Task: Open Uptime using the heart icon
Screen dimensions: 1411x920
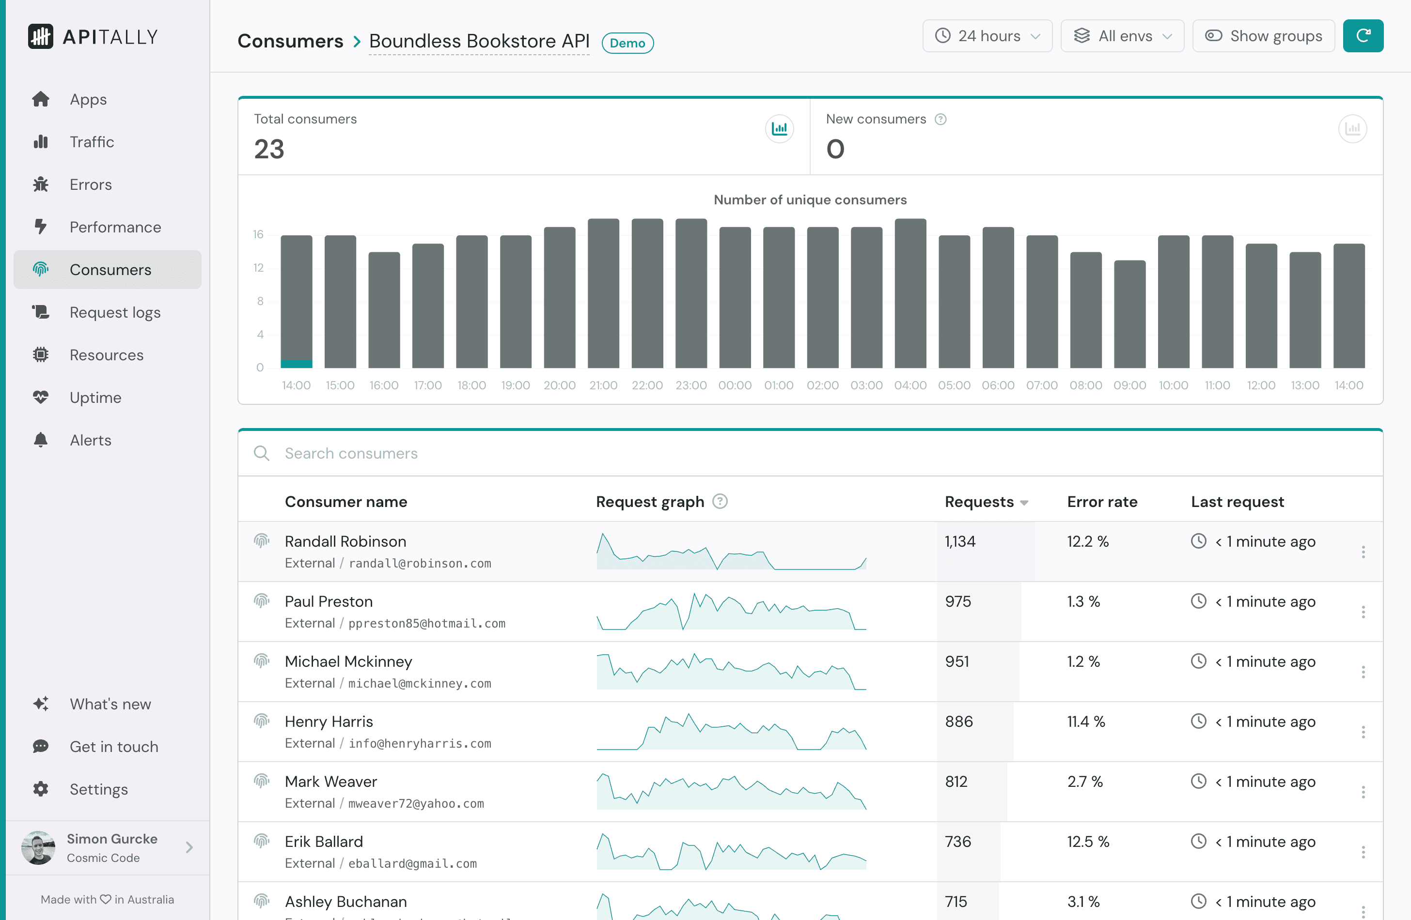Action: [x=41, y=398]
